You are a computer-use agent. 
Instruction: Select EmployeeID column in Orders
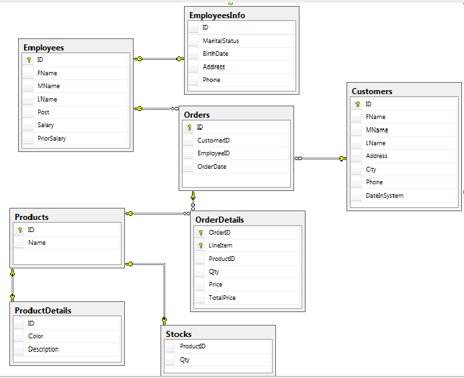coord(236,153)
